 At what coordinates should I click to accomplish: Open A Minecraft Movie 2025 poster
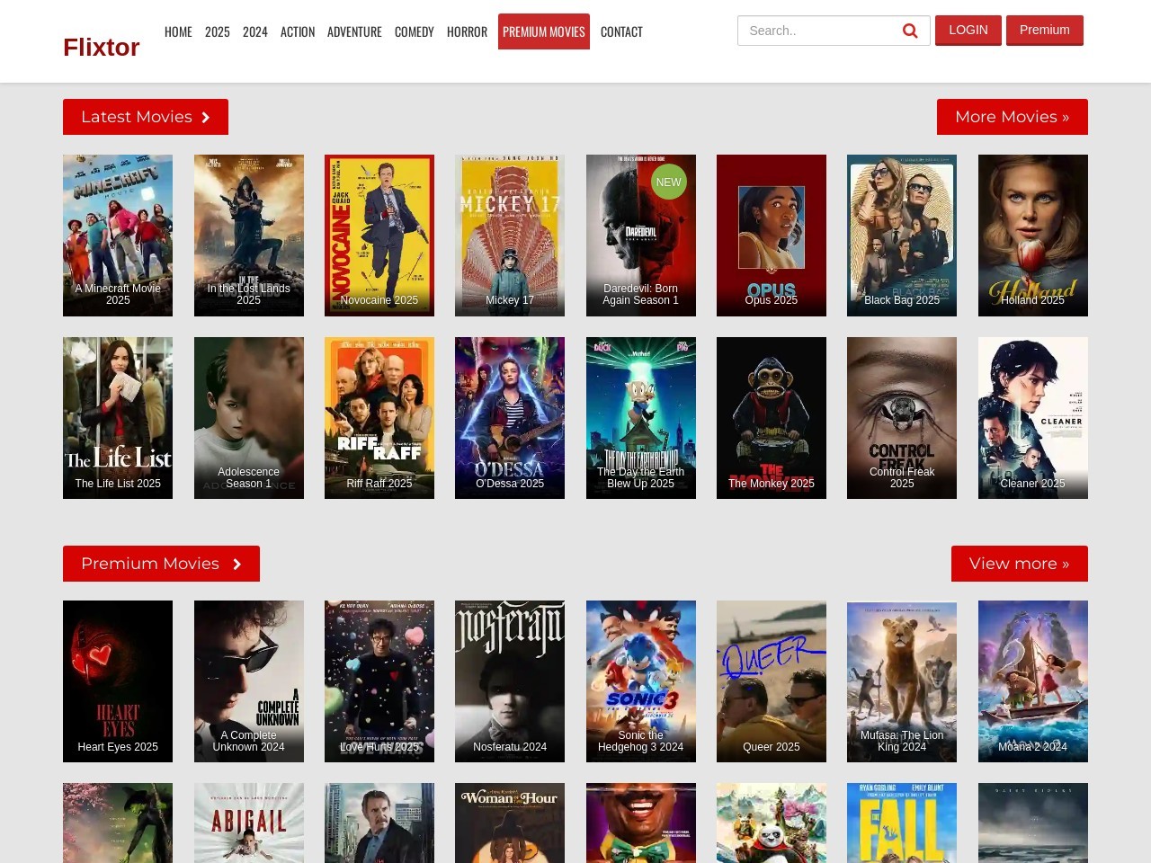click(118, 236)
